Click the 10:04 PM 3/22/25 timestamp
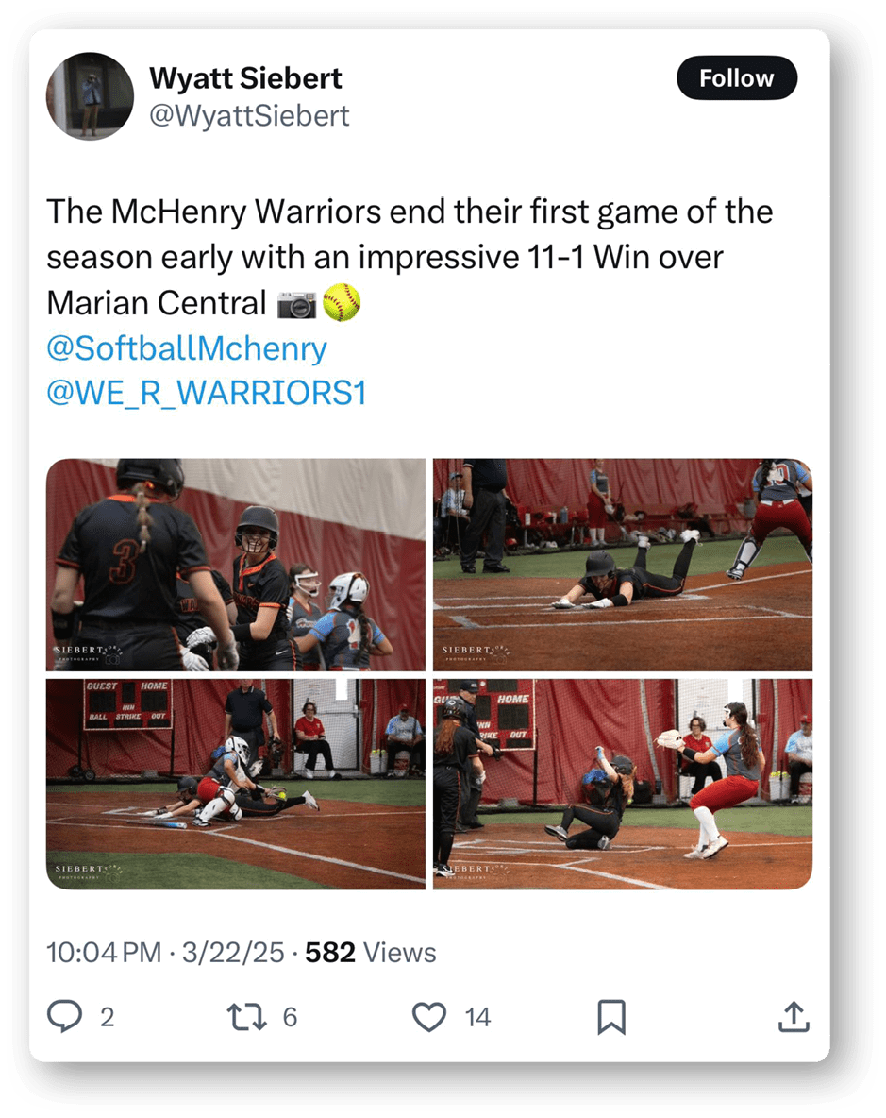Viewport: 886px width, 1118px height. (165, 953)
